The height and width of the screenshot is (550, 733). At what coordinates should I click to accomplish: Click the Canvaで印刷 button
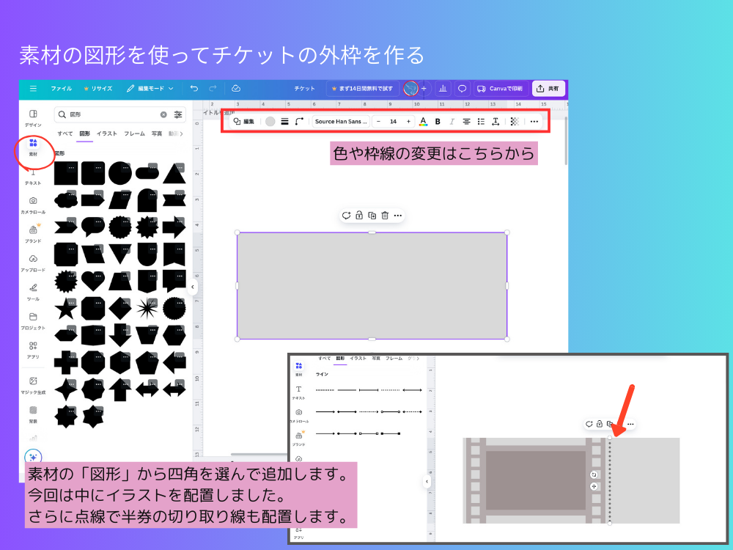[500, 88]
